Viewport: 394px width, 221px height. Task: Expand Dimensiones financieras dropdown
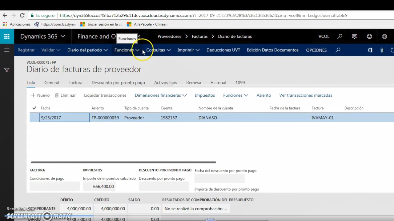click(161, 95)
